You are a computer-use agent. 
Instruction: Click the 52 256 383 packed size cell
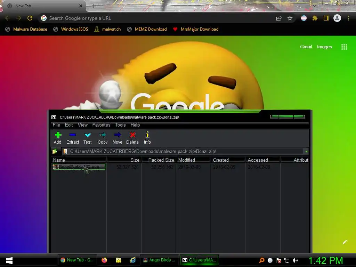(162, 167)
